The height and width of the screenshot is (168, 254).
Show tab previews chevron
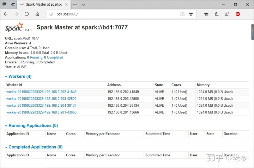(83, 5)
